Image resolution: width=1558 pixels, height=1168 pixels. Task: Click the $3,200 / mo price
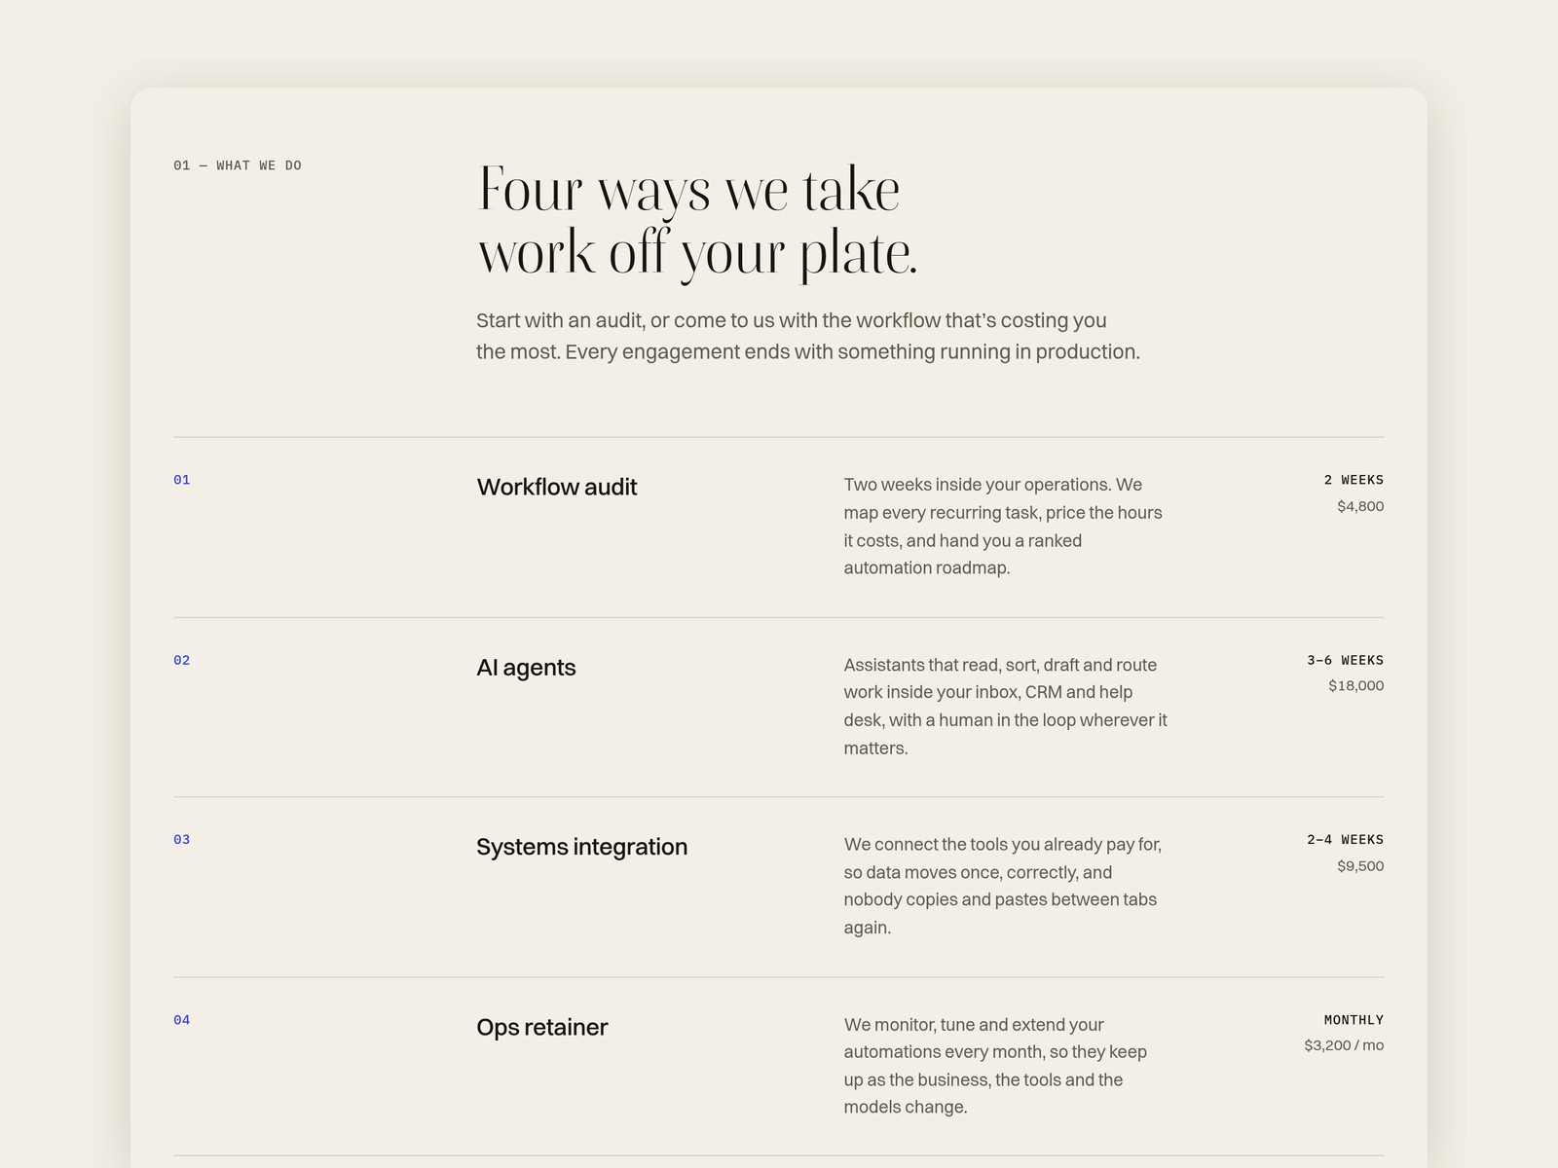tap(1344, 1045)
